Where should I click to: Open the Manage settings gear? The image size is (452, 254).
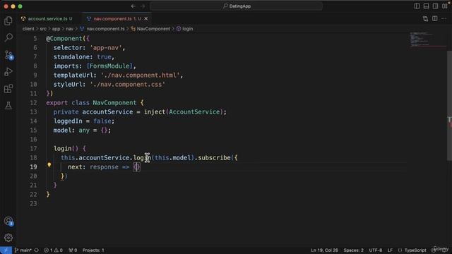coord(8,238)
